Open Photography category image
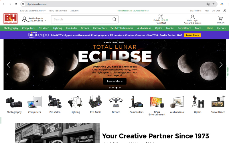The width and height of the screenshot is (229, 143). click(14, 102)
